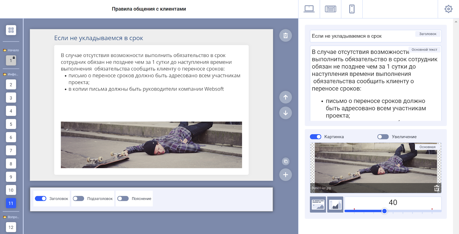Click the skateboarder image on the slide
Viewport: 459px width, 234px height.
click(x=151, y=145)
